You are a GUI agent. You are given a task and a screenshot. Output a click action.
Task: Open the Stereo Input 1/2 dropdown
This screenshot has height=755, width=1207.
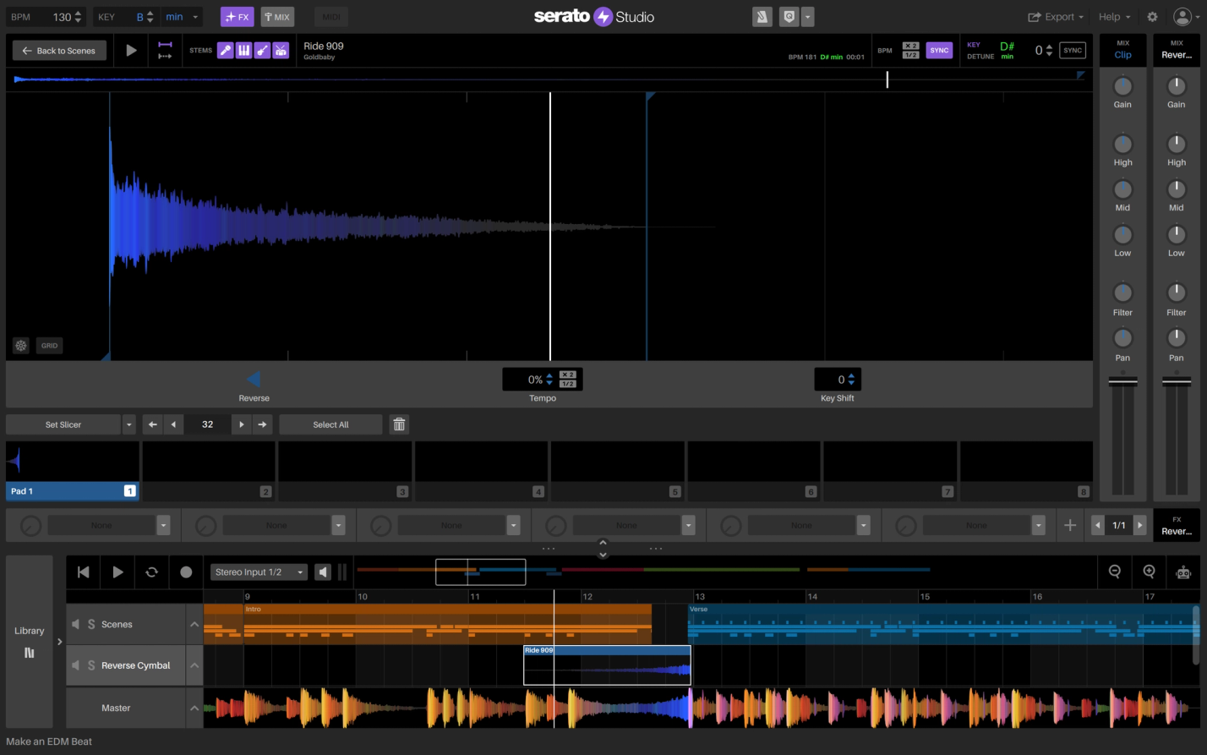pyautogui.click(x=259, y=572)
